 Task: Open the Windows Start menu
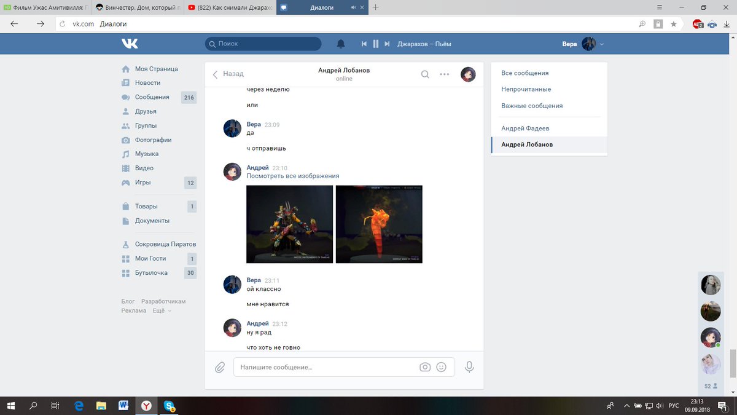(12, 406)
